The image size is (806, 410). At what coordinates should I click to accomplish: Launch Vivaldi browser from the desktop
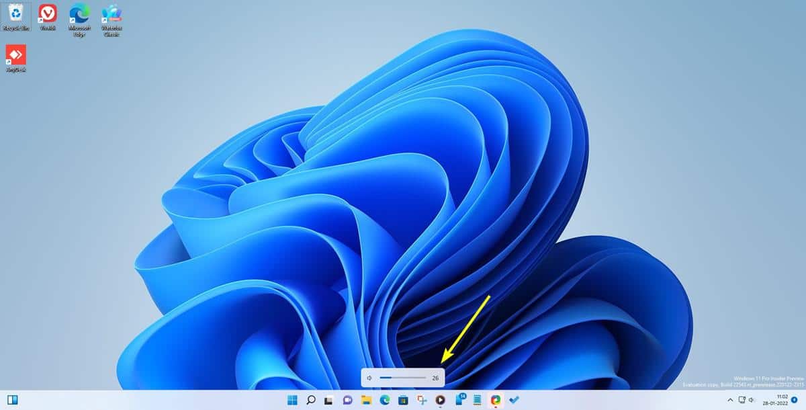pos(46,13)
